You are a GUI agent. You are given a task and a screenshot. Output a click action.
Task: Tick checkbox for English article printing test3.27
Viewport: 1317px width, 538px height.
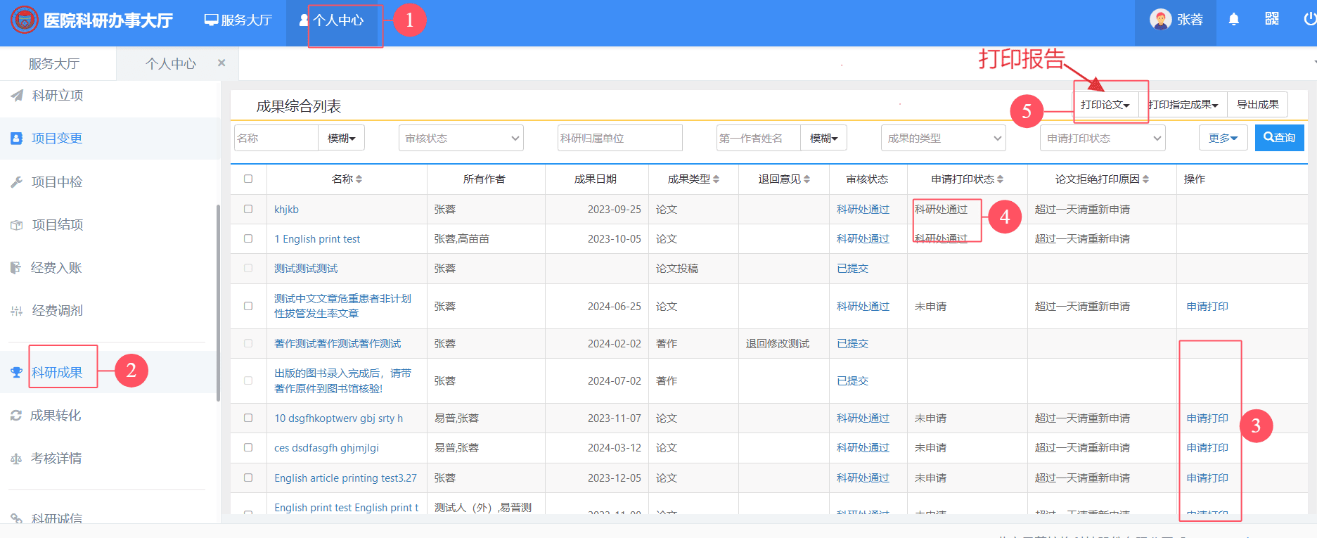click(x=248, y=478)
